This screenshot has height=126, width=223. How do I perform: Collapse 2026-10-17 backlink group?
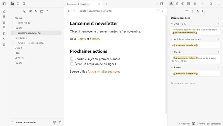[x=172, y=24]
